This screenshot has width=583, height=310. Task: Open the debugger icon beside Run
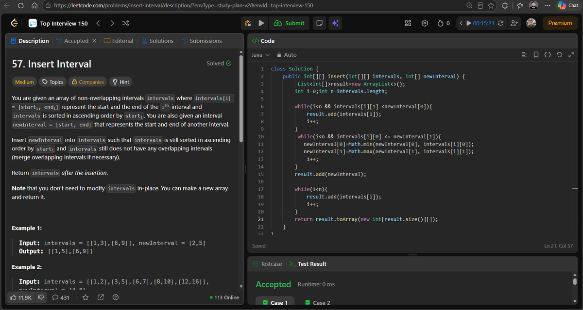[248, 23]
